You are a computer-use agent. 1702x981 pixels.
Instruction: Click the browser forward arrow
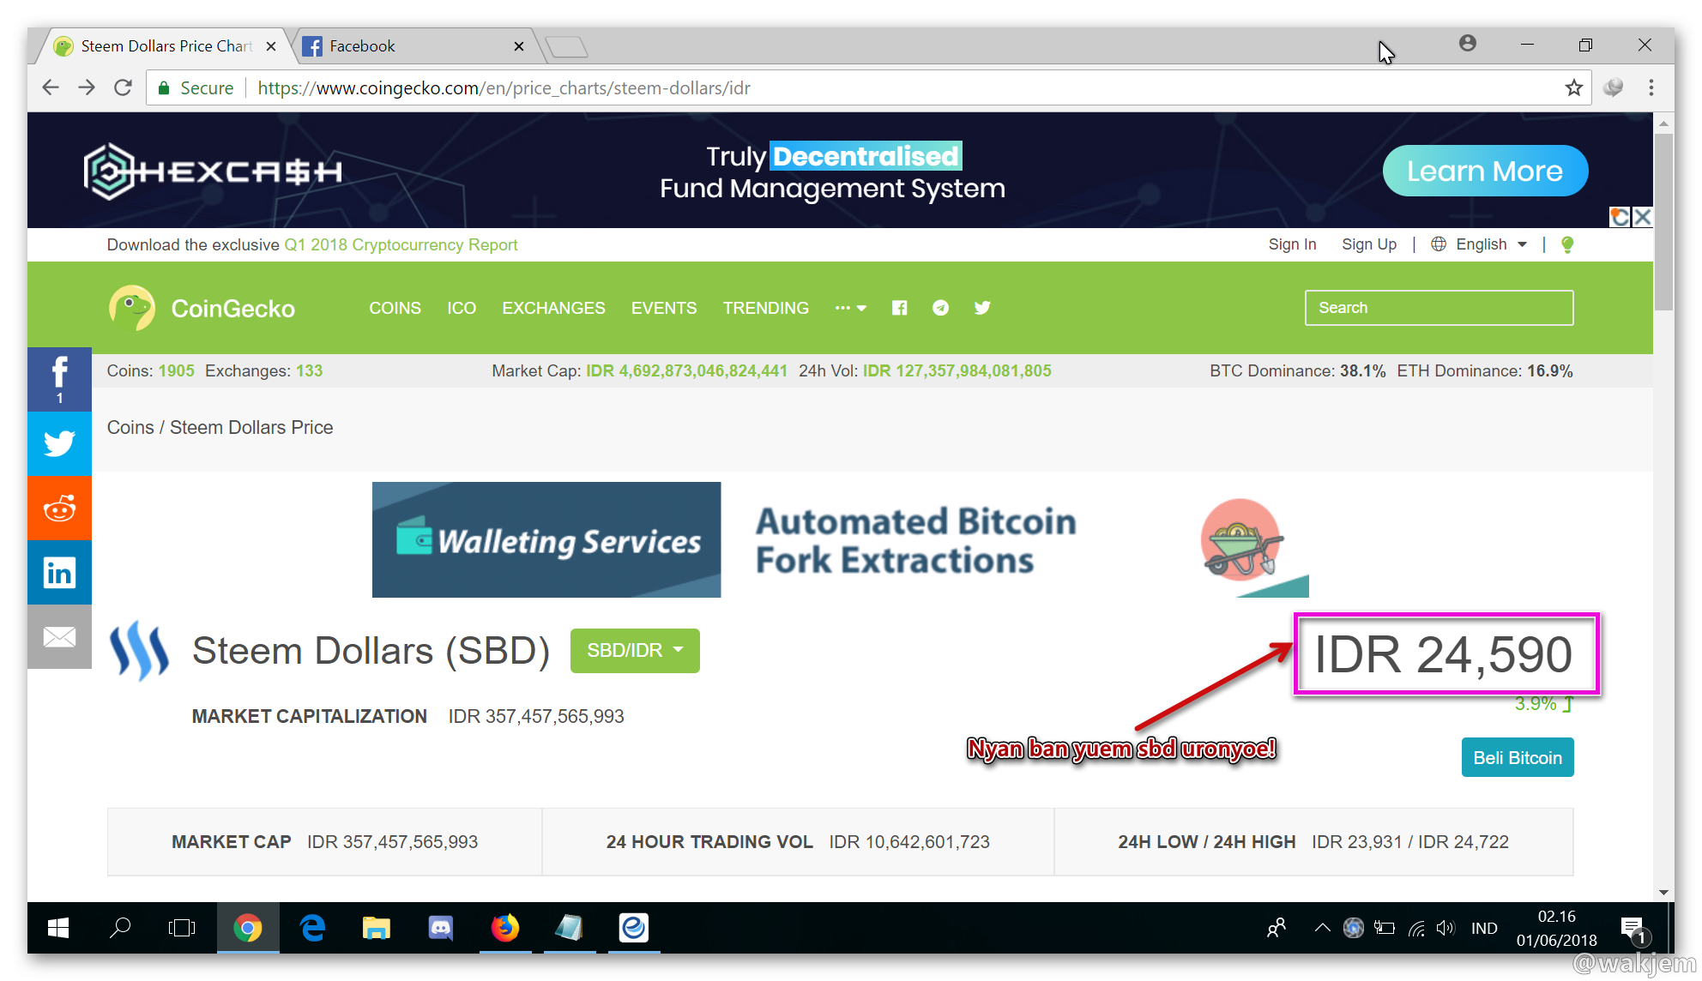click(x=87, y=87)
